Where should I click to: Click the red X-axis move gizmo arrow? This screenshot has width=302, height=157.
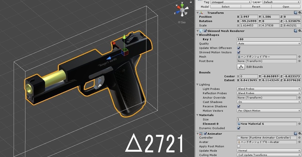[114, 43]
